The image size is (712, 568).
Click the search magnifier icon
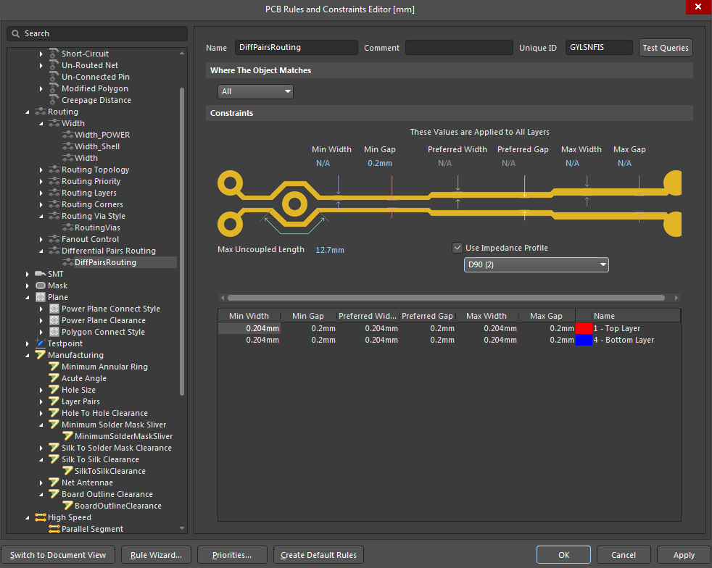[x=15, y=33]
